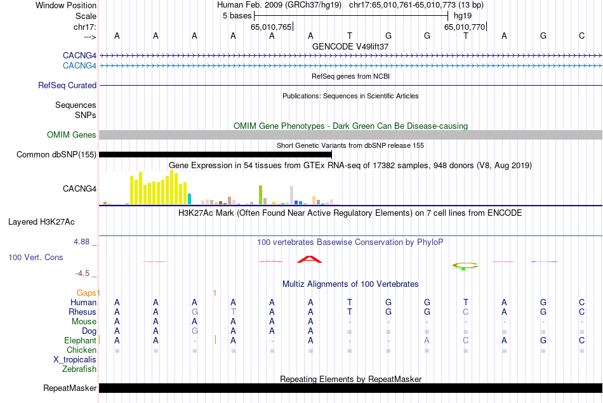Click the light gray bar in GTEx chart
The image size is (603, 403).
pos(291,195)
